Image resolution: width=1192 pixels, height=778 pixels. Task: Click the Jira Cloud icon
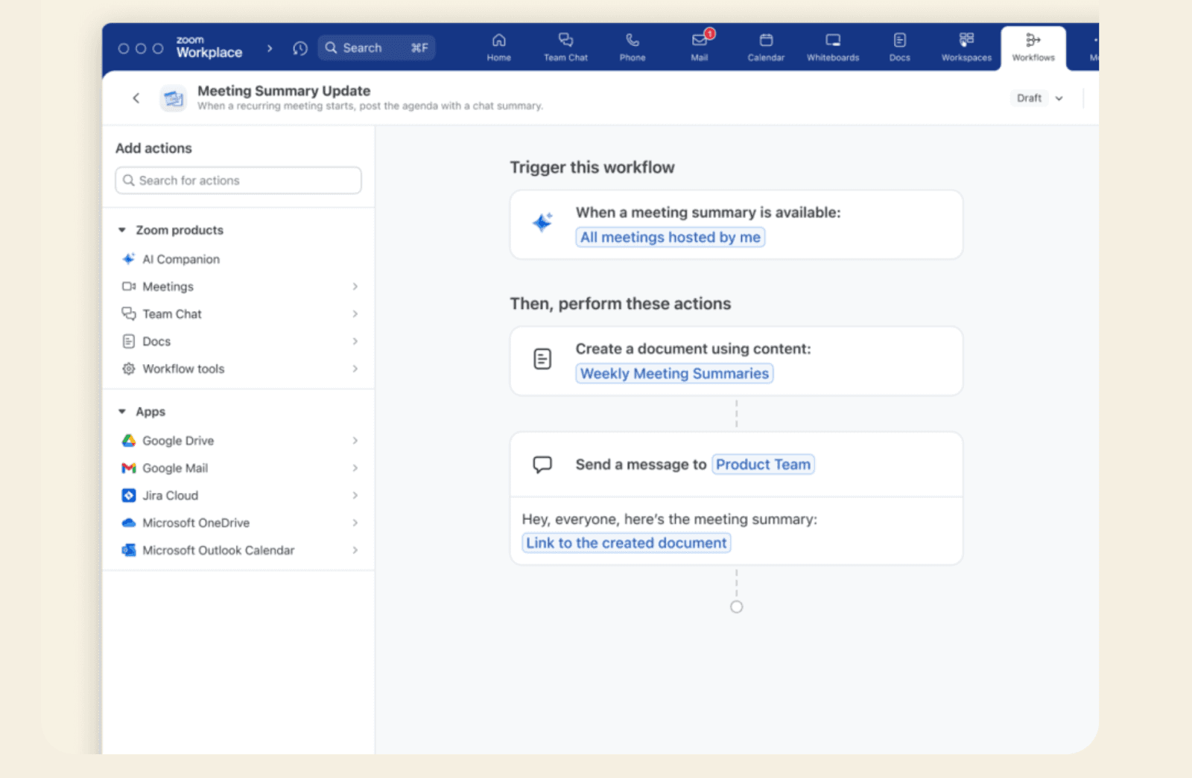(x=128, y=495)
